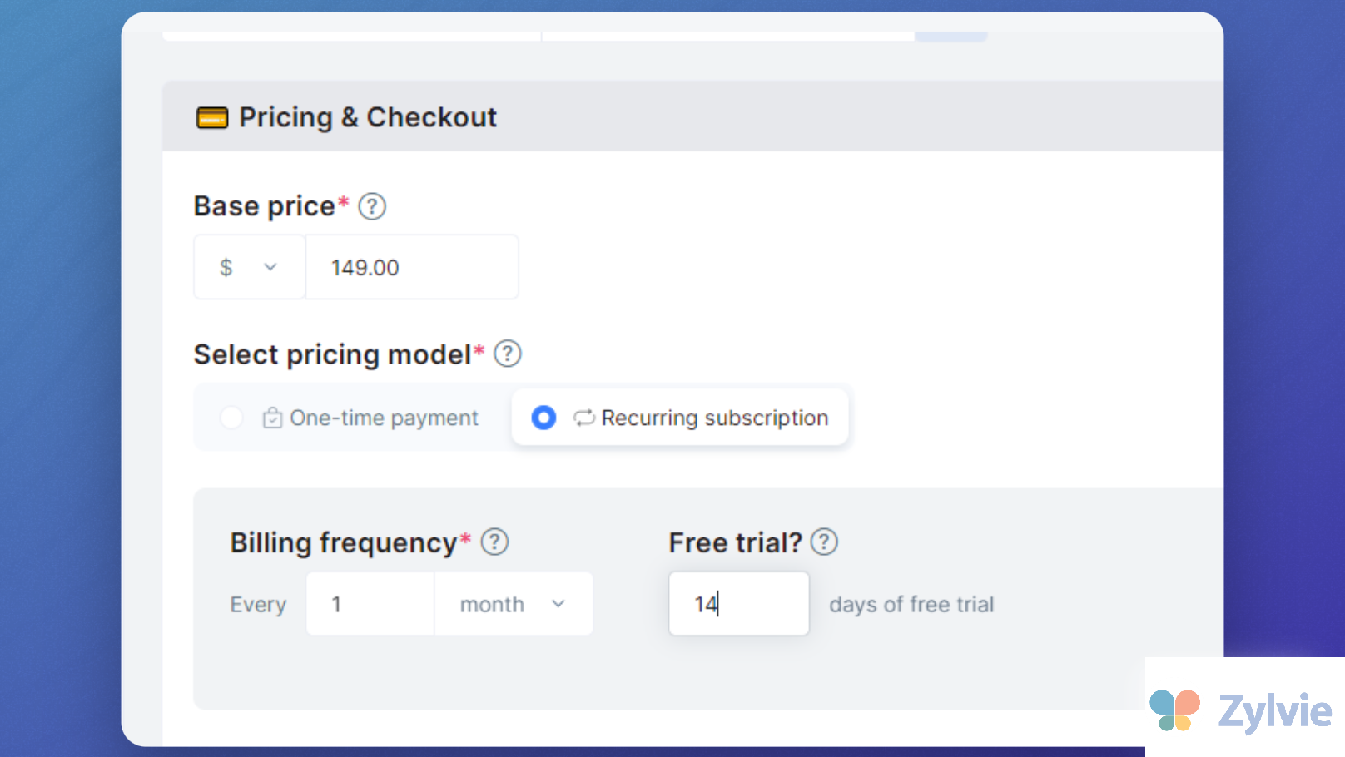Click the Free trial help icon

click(824, 542)
